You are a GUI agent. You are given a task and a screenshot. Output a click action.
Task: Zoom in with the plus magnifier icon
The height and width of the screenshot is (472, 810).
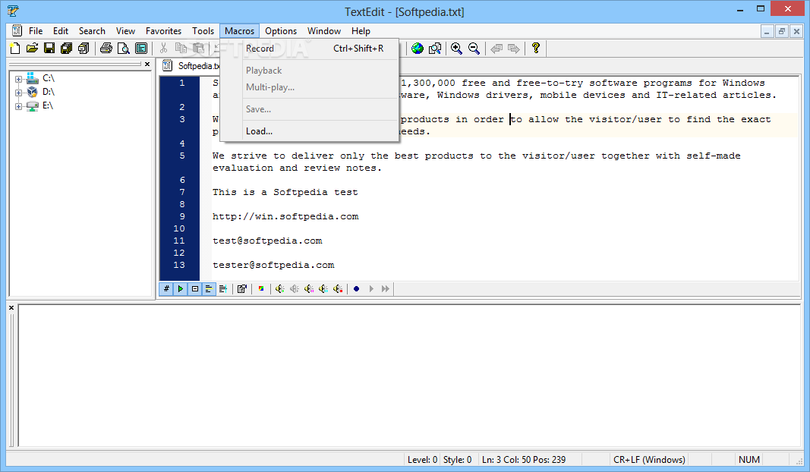click(x=457, y=49)
